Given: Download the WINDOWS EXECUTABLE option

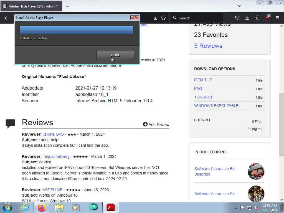Looking at the screenshot, I should tap(216, 106).
